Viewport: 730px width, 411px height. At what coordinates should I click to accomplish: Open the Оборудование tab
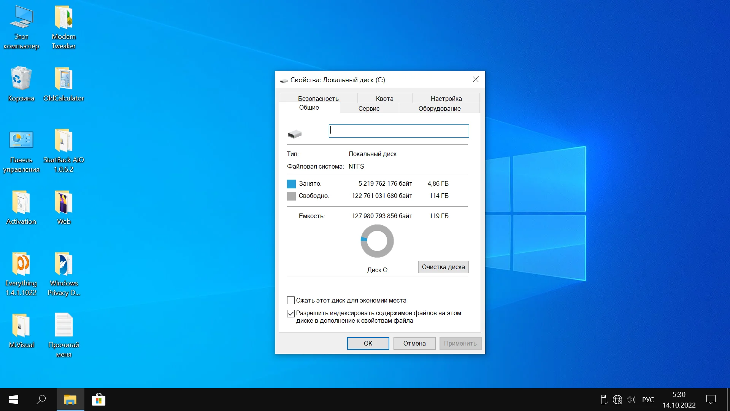coord(440,108)
